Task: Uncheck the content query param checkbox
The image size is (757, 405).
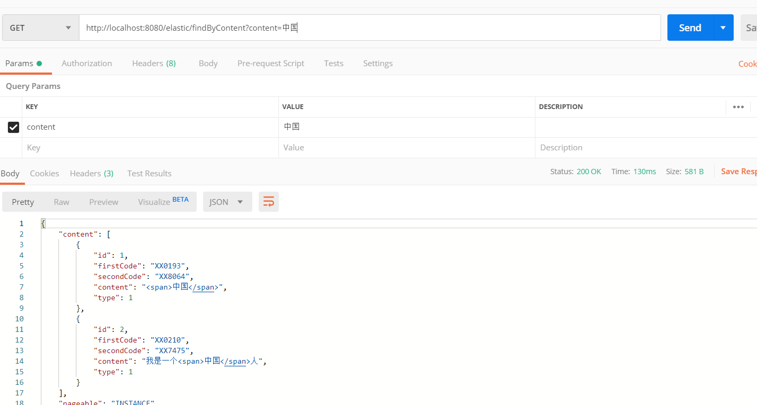Action: [x=13, y=127]
